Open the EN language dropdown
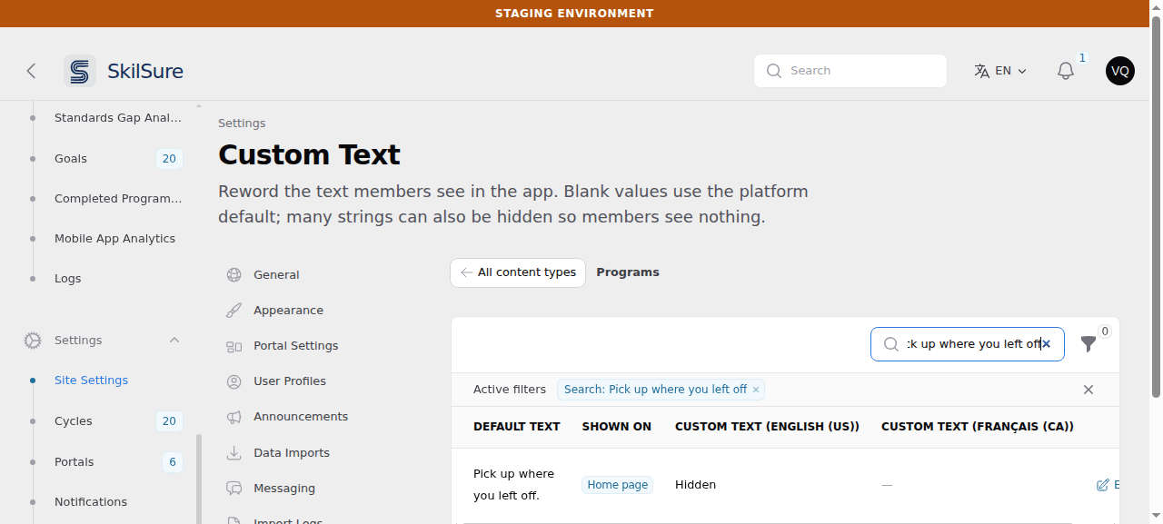 [x=1000, y=71]
